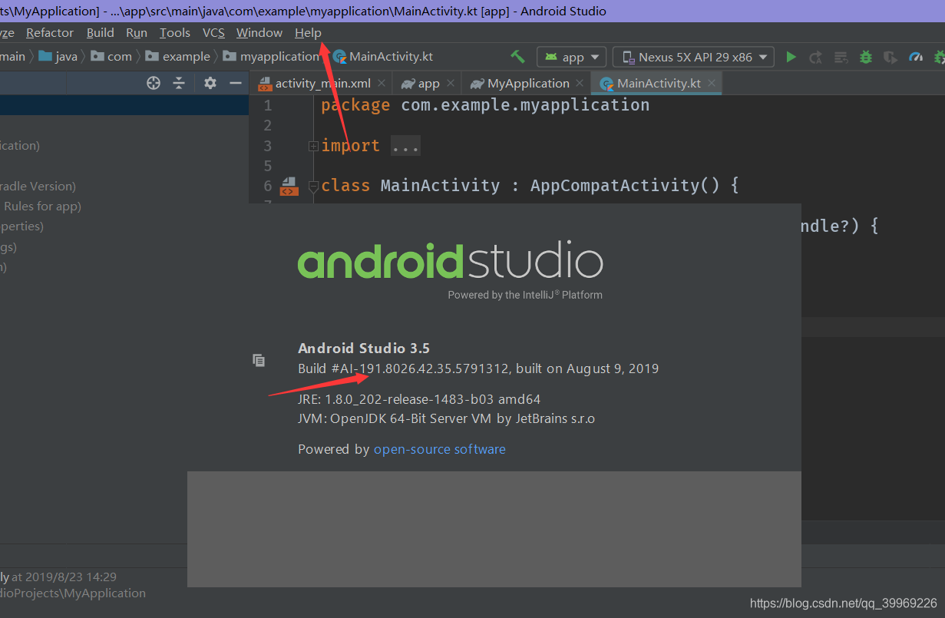Screen dimensions: 945x618
Task: Hide Project tool window with minus icon
Action: (235, 83)
